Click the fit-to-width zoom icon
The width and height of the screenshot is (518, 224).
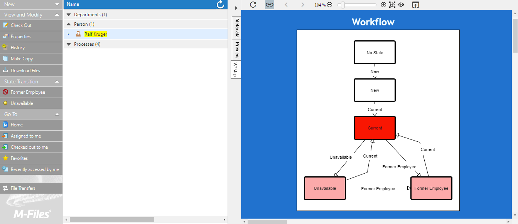[401, 5]
